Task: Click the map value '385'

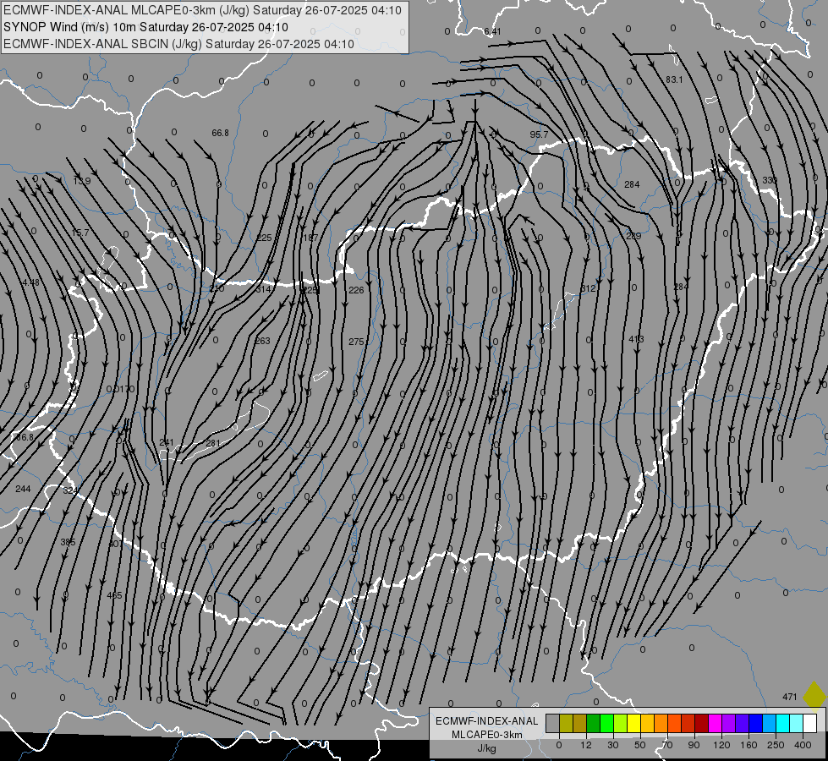Action: pyautogui.click(x=68, y=542)
